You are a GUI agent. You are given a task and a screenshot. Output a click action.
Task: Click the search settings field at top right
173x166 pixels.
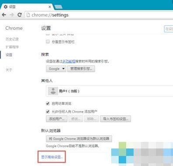click(x=169, y=29)
